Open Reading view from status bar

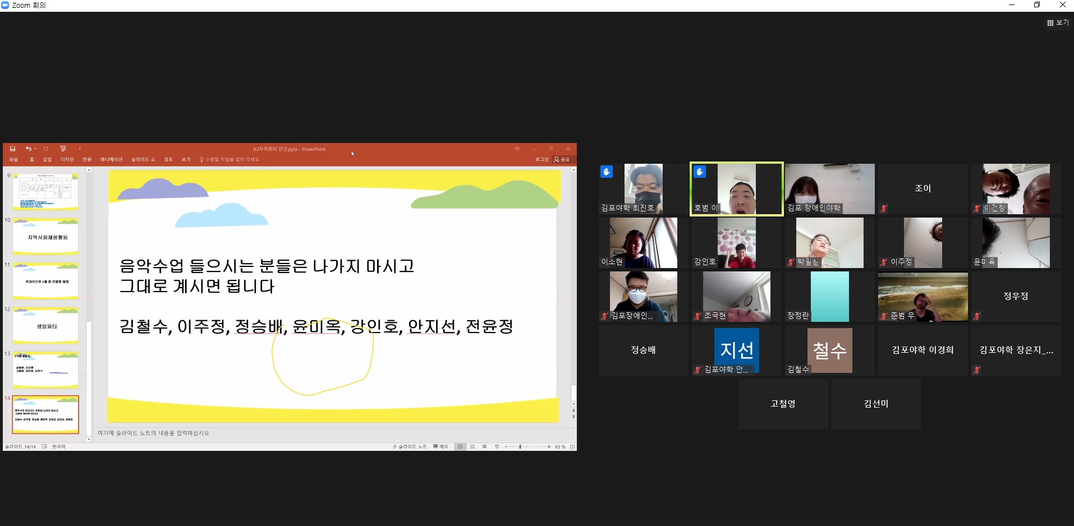click(x=484, y=447)
